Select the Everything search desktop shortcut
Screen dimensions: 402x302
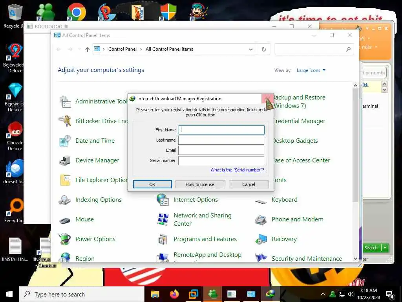tap(15, 211)
